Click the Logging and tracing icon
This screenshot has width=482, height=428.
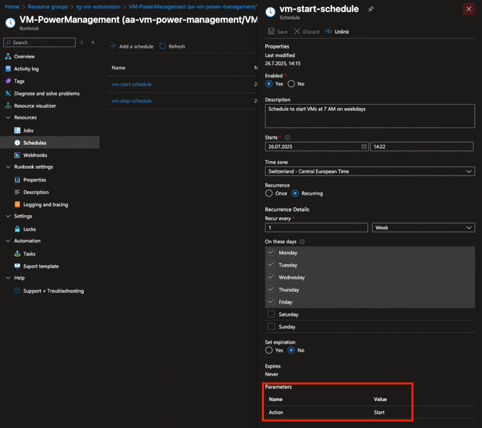17,204
